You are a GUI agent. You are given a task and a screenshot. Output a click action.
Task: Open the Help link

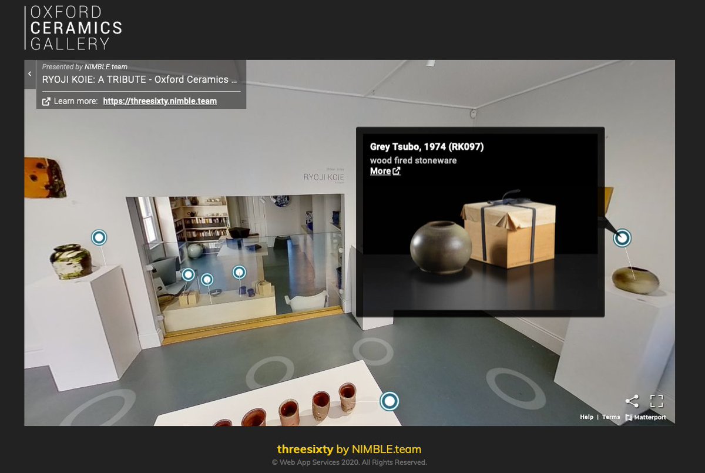pos(586,417)
